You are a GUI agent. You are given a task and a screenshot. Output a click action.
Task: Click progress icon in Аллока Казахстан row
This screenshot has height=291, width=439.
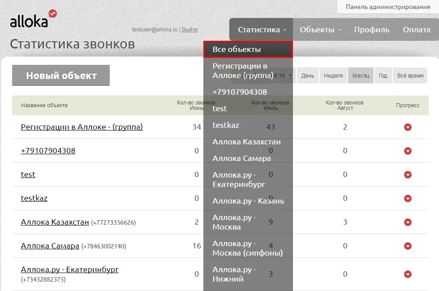point(408,222)
